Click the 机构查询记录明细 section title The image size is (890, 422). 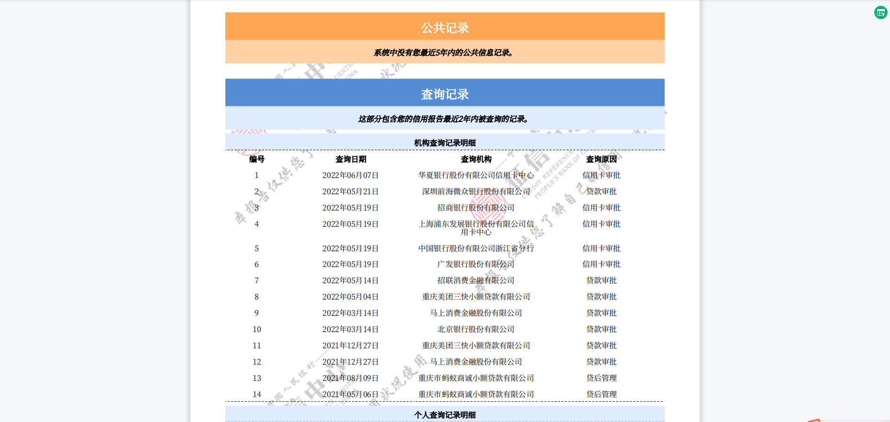pos(445,143)
